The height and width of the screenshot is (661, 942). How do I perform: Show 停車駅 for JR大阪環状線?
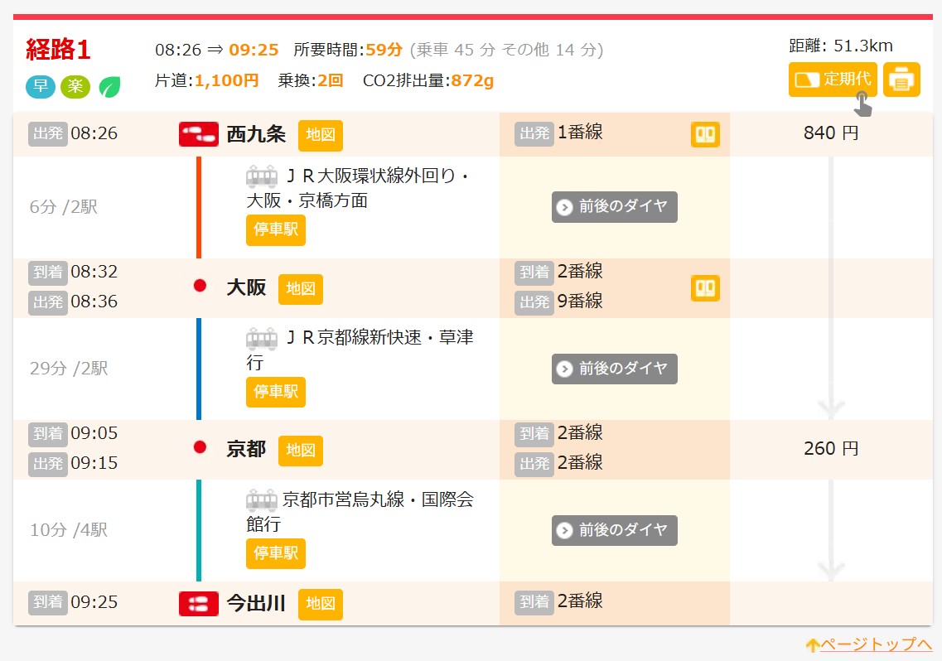[275, 230]
